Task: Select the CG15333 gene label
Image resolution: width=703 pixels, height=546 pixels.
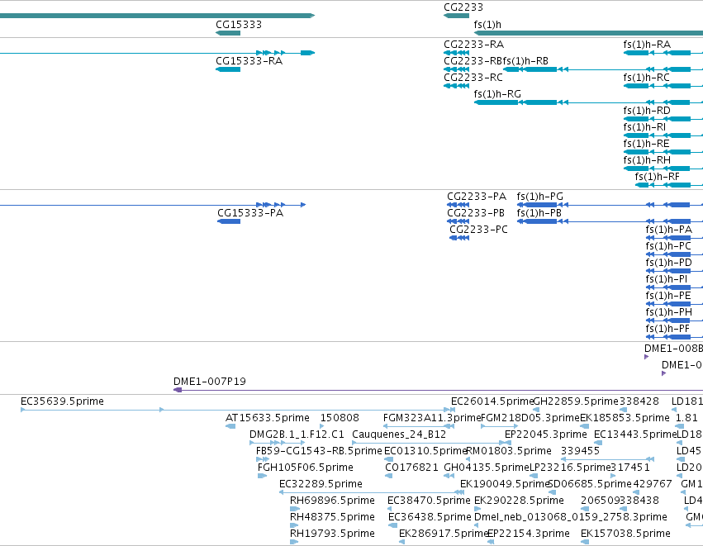Action: tap(239, 25)
